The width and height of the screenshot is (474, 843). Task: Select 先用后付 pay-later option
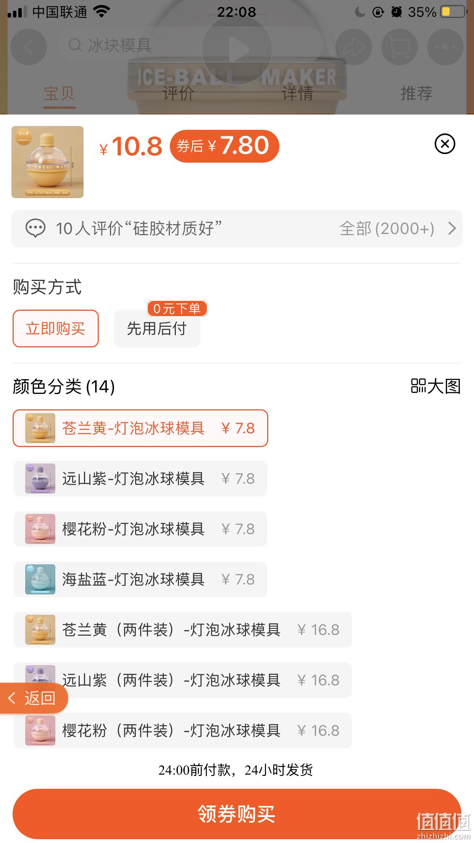[x=157, y=328]
